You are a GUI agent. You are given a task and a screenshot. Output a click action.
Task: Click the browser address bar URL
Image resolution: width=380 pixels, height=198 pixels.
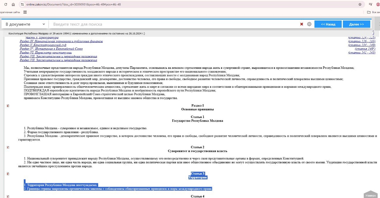click(x=74, y=5)
